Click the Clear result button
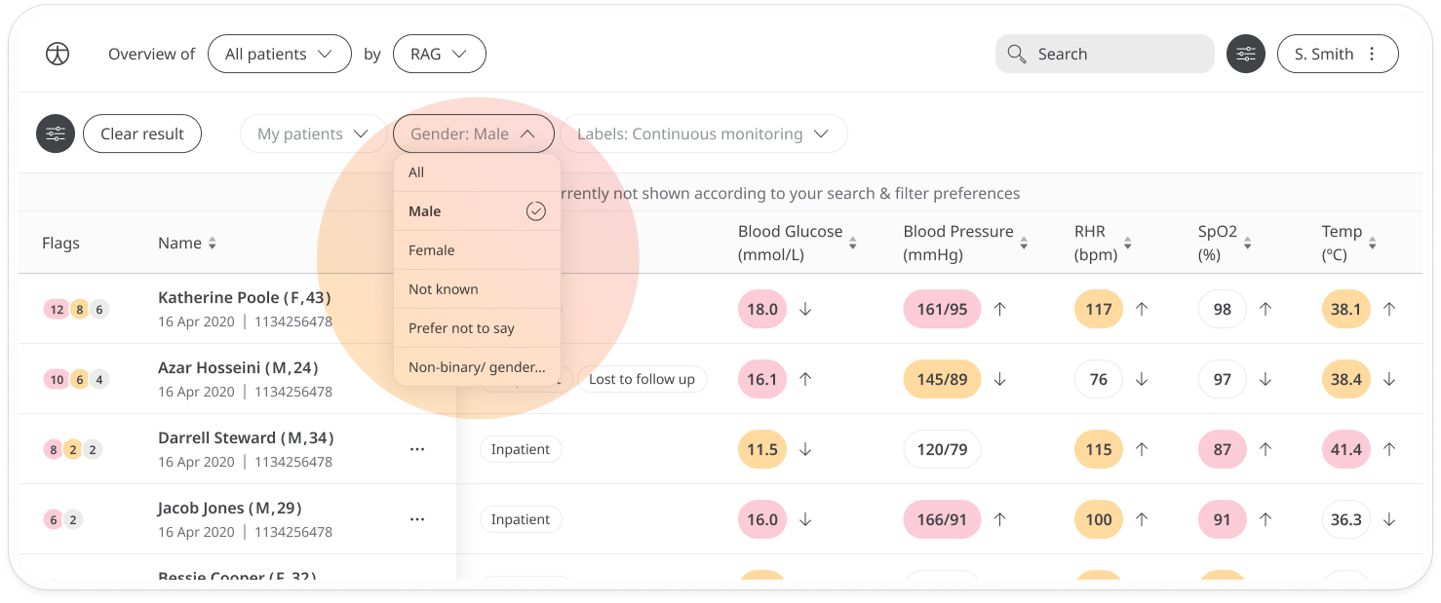Viewport: 1441px width, 603px height. tap(142, 133)
